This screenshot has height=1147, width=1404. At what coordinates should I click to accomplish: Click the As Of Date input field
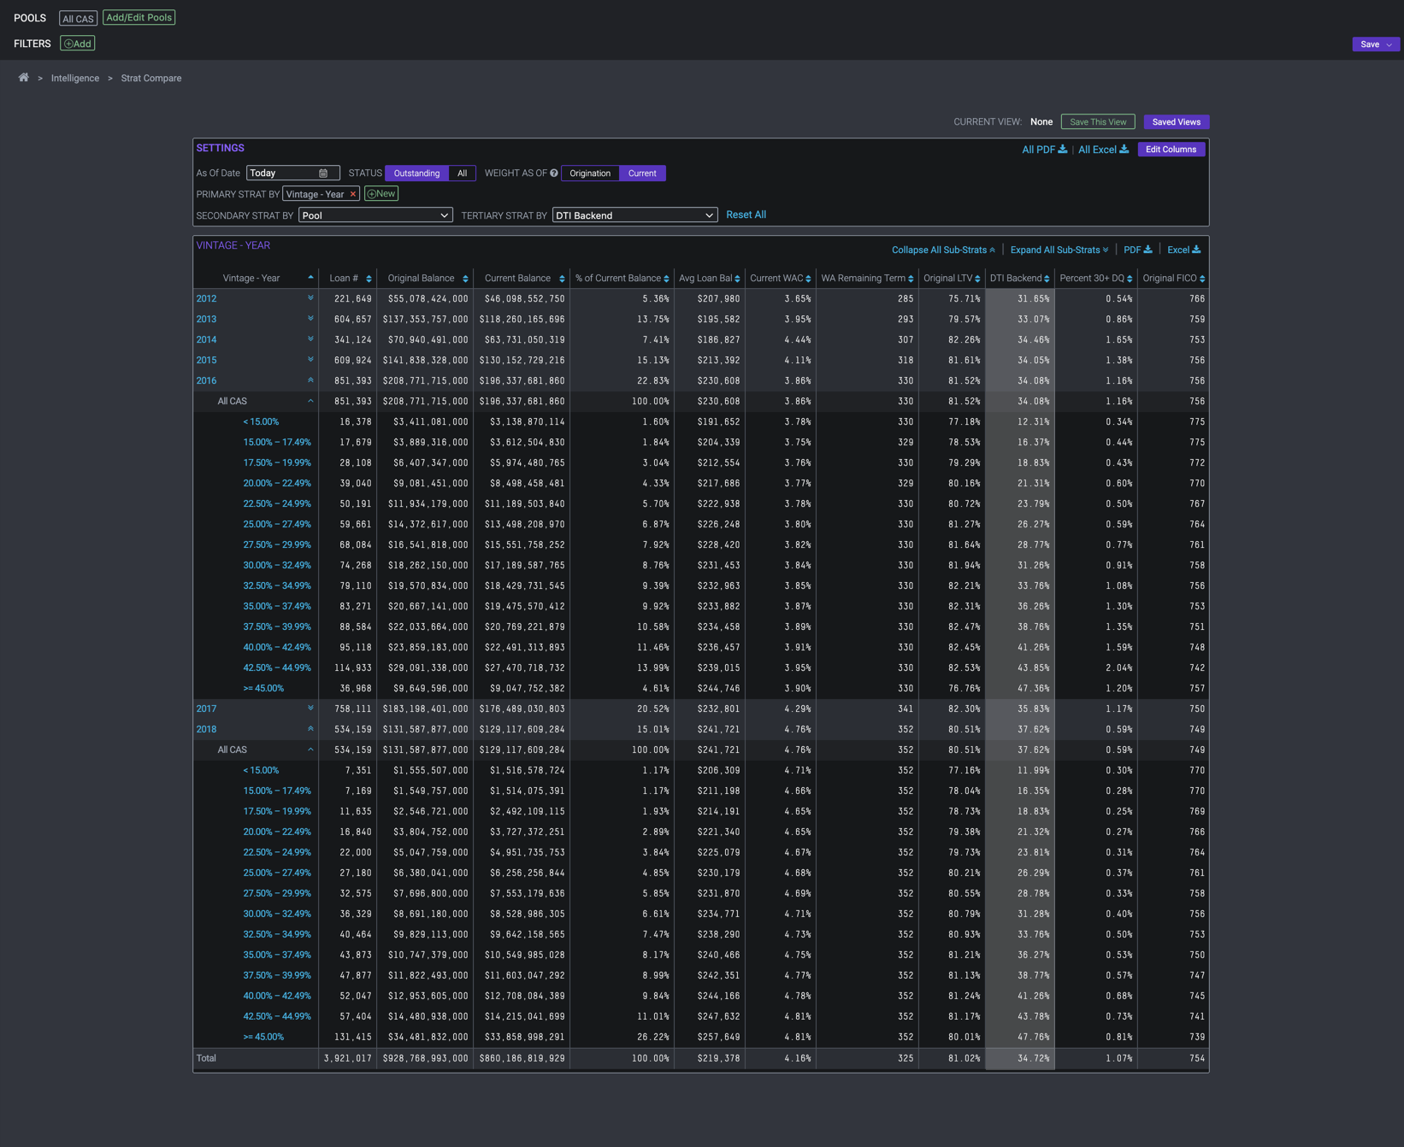292,174
